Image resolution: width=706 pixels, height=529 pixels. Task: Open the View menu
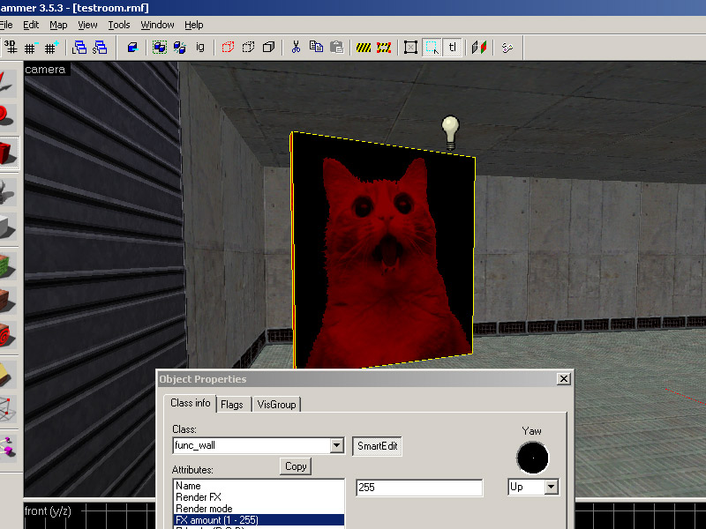pyautogui.click(x=87, y=25)
